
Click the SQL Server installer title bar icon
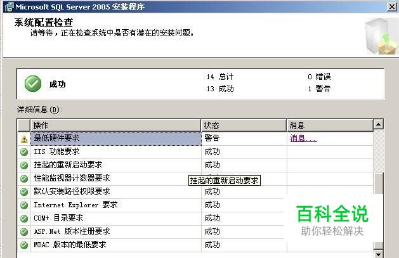coord(9,6)
